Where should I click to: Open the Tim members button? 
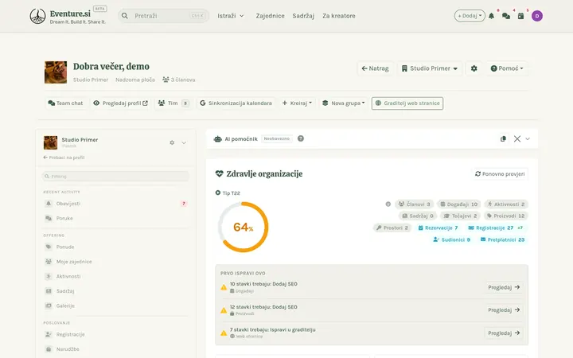click(x=173, y=103)
